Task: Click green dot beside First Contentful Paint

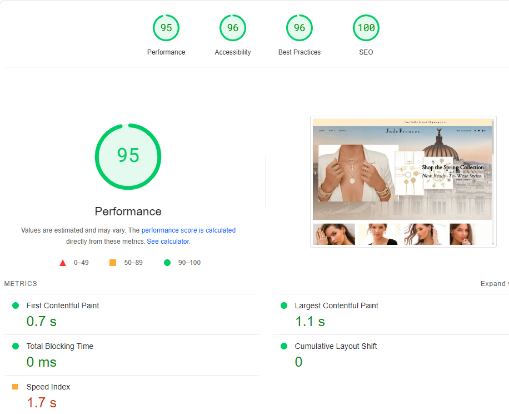Action: click(16, 305)
